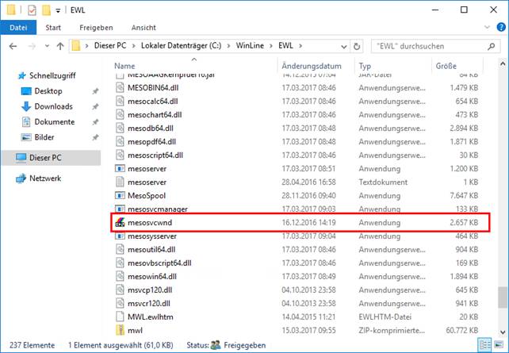Image resolution: width=509 pixels, height=353 pixels.
Task: Select Dieser PC in navigation pane
Action: click(45, 158)
